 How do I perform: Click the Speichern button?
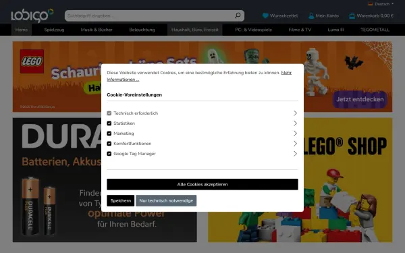121,200
